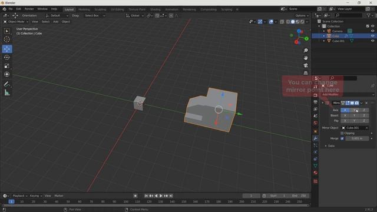Open the Render menu

pos(29,9)
